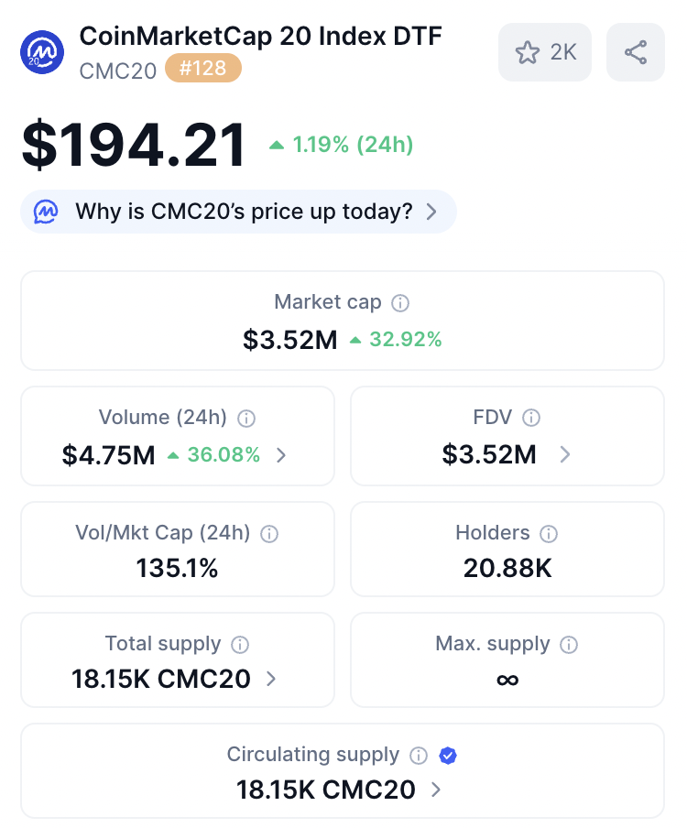This screenshot has height=828, width=687.
Task: Show info tooltip for Max. supply
Action: point(569,644)
